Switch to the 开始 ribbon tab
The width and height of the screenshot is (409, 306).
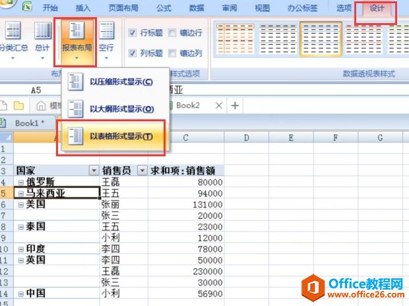[x=50, y=8]
